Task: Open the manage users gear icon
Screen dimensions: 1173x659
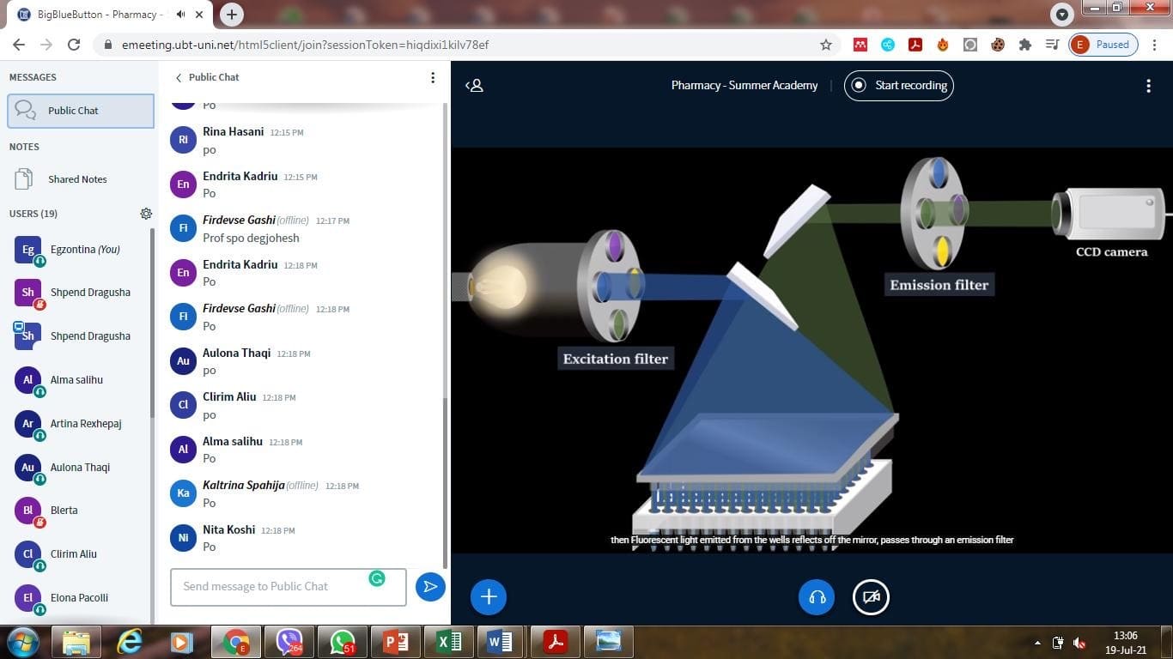Action: tap(146, 214)
